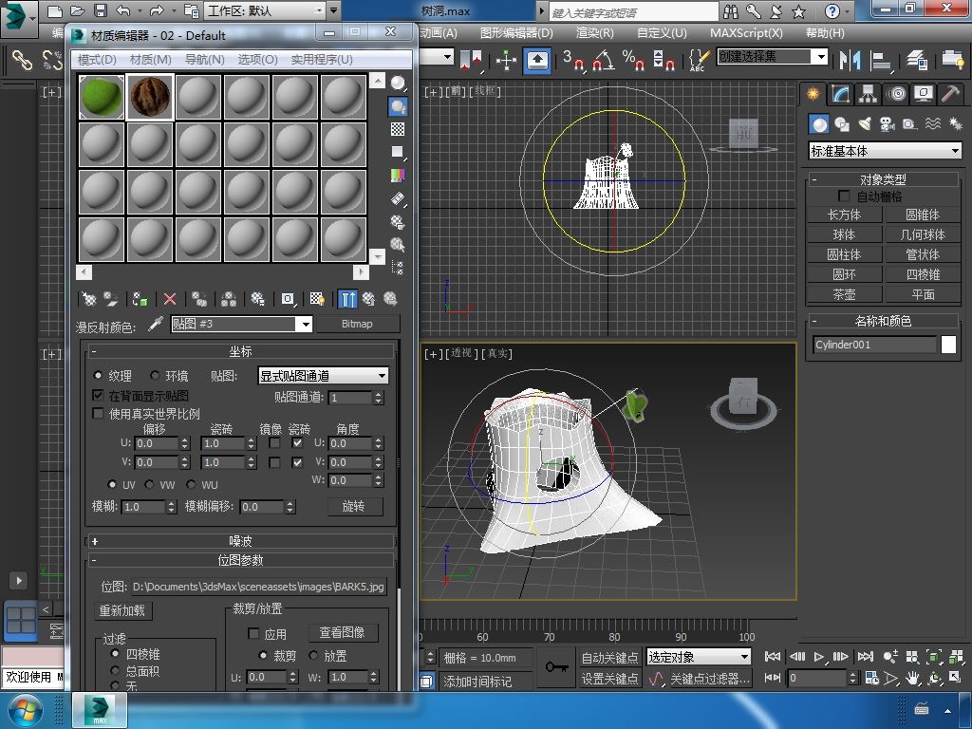Click the Save File icon

click(101, 10)
